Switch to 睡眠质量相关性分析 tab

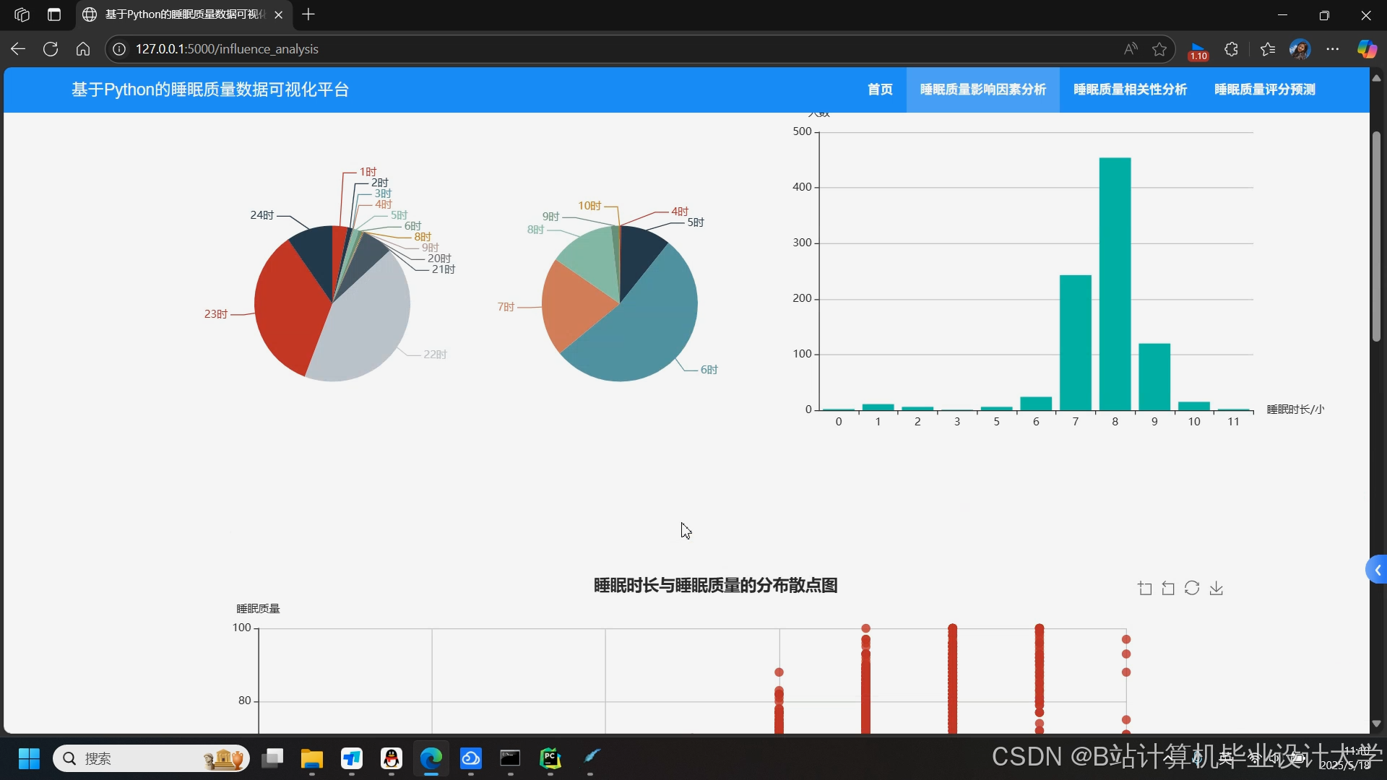coord(1130,90)
